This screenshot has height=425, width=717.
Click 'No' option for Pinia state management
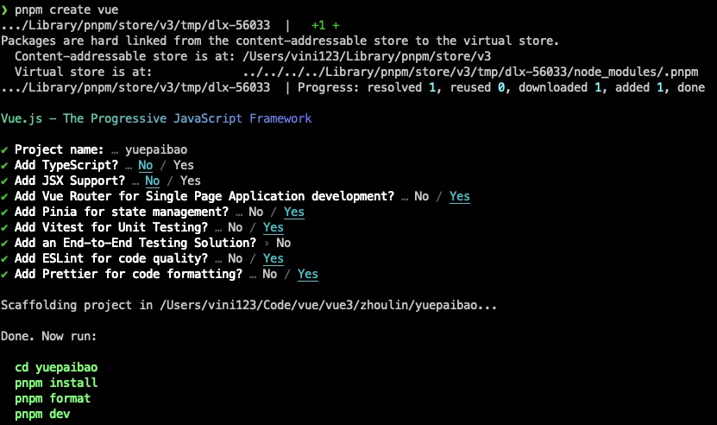[x=255, y=212]
